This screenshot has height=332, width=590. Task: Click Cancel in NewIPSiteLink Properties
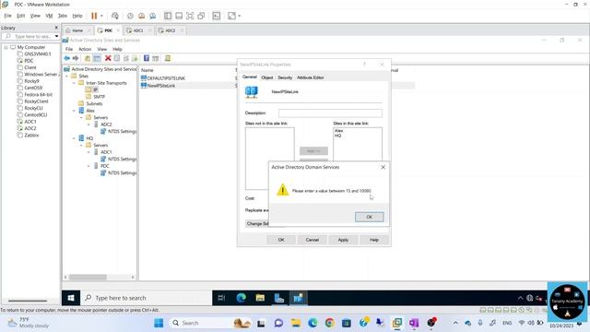click(x=312, y=240)
